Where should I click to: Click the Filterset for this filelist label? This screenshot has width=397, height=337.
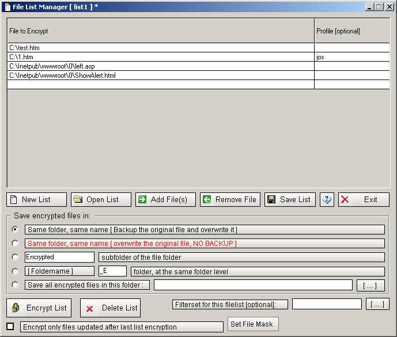pos(230,304)
